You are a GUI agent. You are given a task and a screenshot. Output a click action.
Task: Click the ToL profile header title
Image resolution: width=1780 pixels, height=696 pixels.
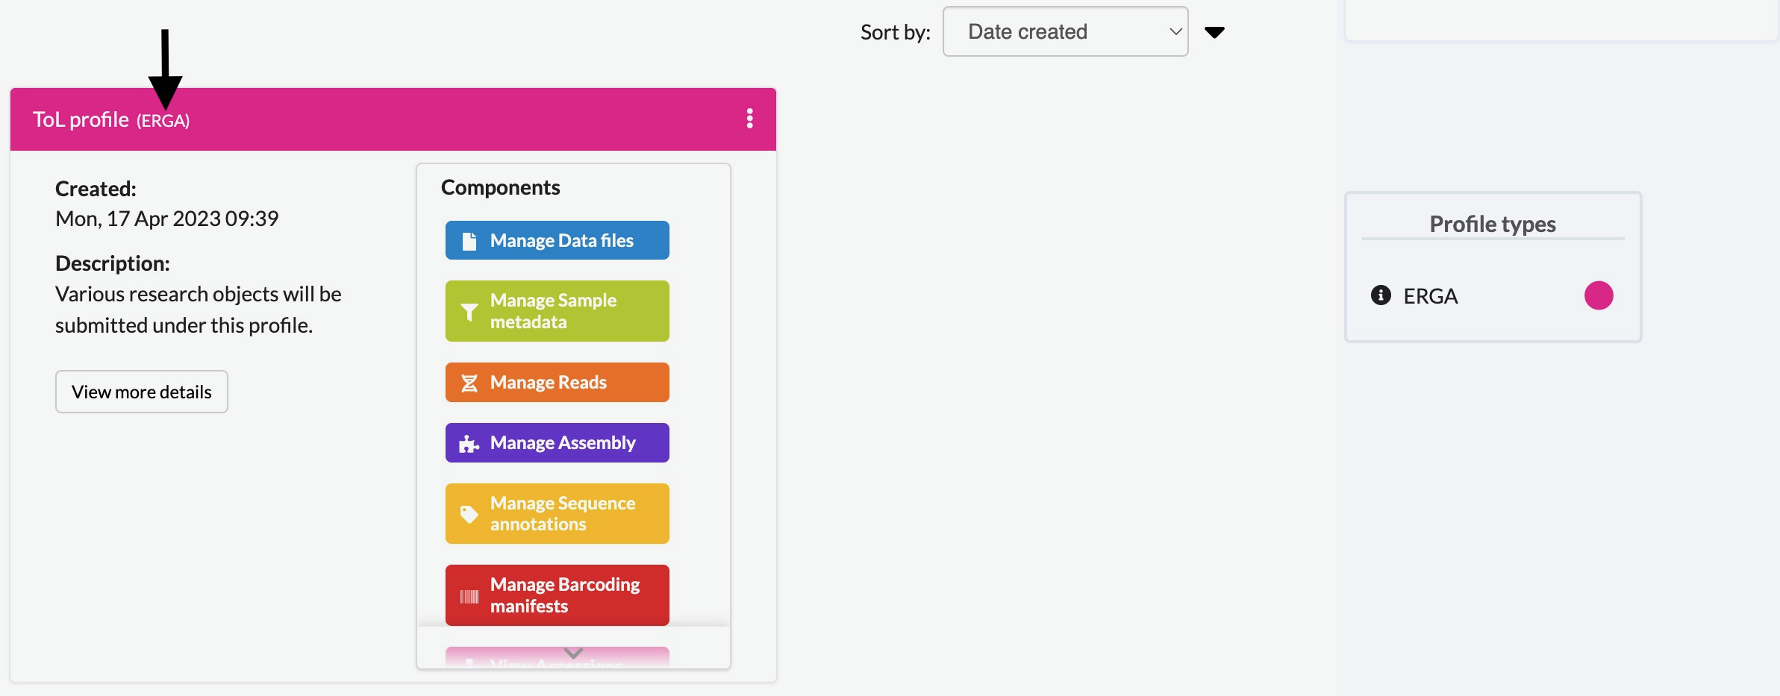pos(111,119)
